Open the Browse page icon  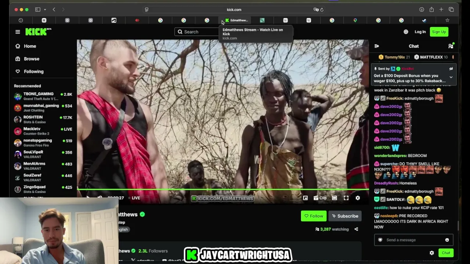click(18, 59)
